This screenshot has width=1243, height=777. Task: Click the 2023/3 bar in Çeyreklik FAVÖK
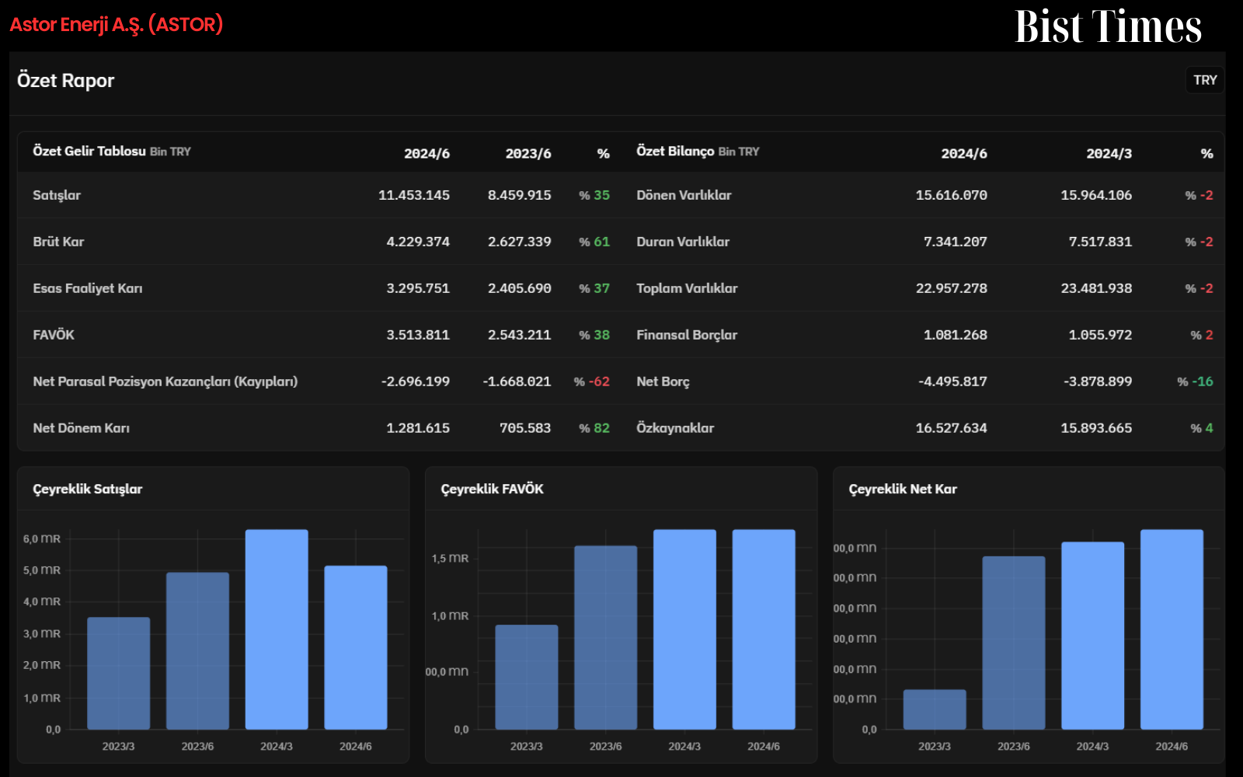pos(527,677)
